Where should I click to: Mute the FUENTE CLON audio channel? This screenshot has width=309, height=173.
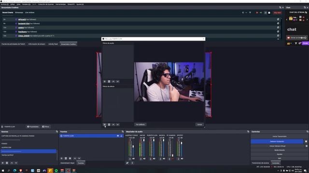point(154,159)
